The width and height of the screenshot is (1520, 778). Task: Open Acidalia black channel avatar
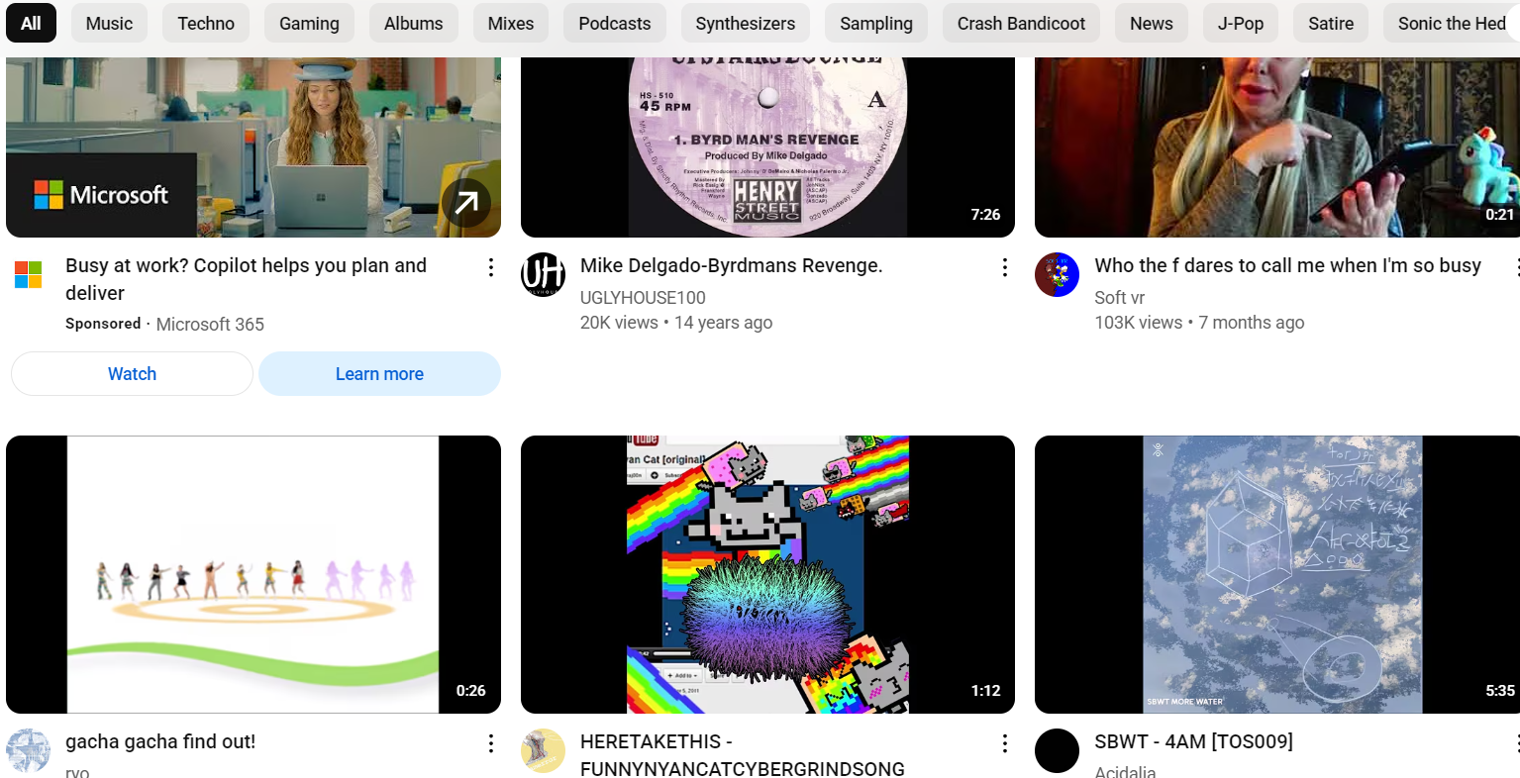tap(1057, 750)
